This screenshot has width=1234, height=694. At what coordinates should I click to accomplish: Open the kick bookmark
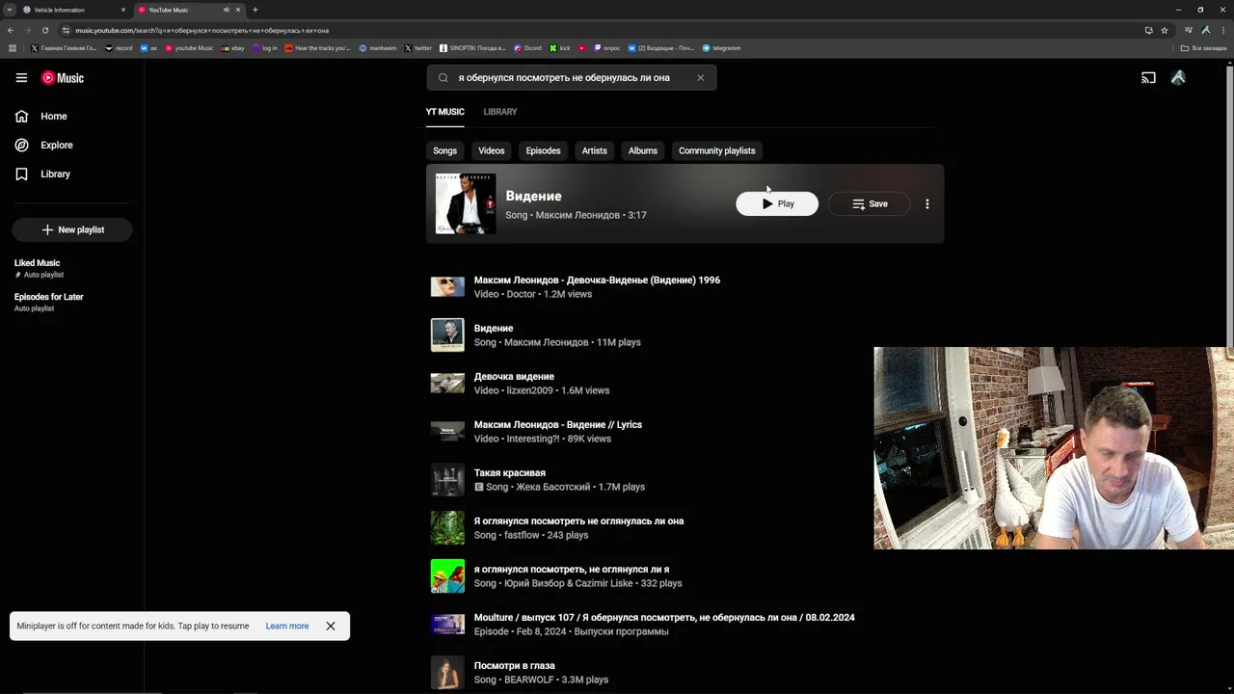[x=560, y=48]
